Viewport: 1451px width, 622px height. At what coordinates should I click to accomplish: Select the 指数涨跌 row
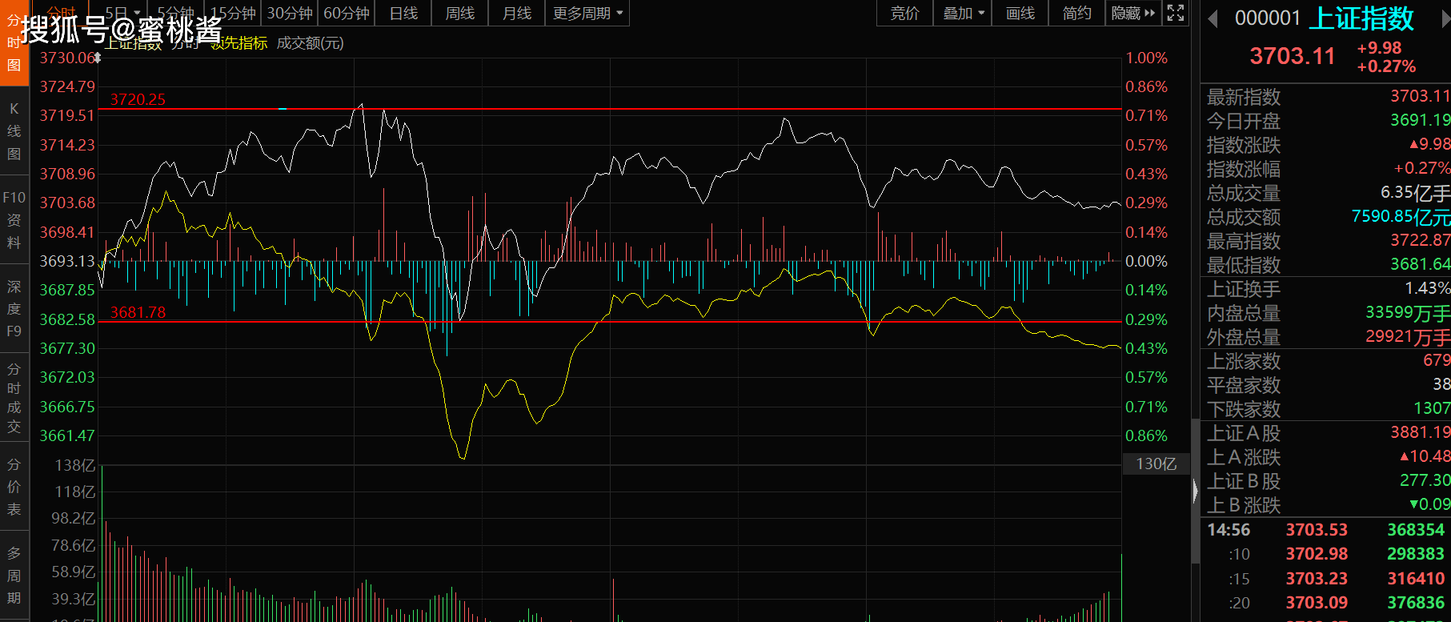coord(1326,145)
